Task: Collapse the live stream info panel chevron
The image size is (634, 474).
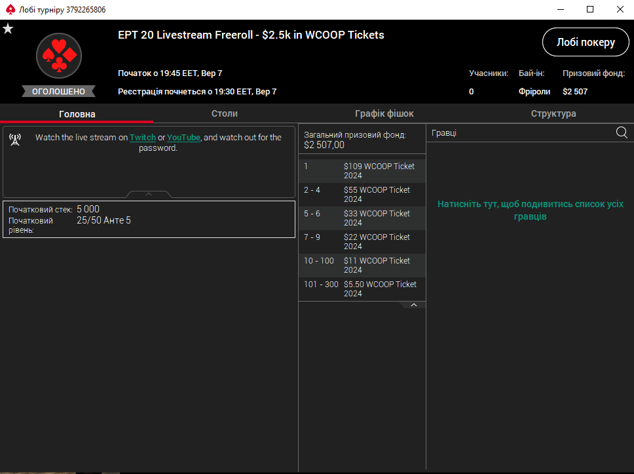Action: [x=149, y=194]
